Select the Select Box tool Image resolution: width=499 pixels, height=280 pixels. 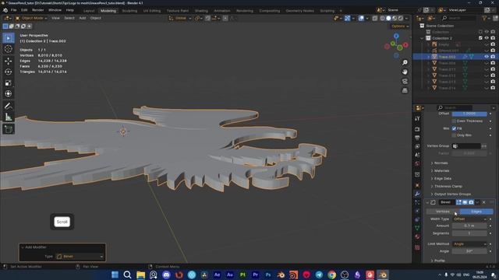point(9,38)
